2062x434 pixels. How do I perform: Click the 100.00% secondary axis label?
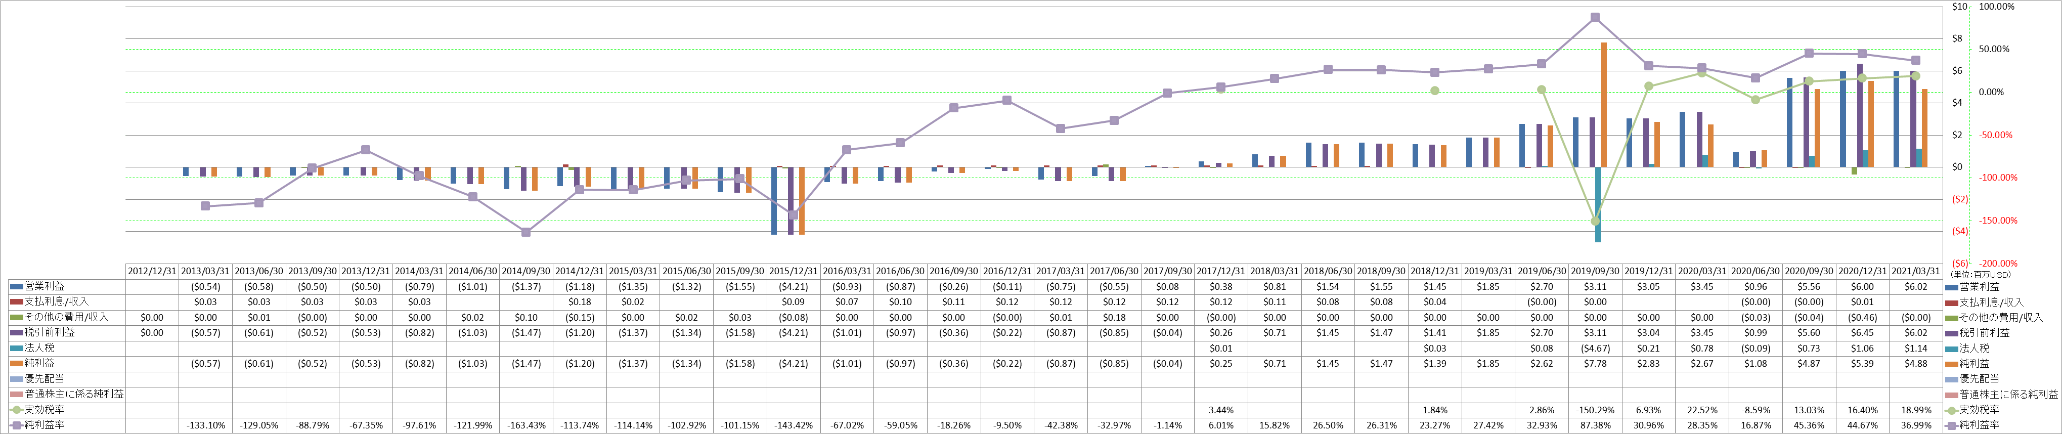tap(1996, 7)
